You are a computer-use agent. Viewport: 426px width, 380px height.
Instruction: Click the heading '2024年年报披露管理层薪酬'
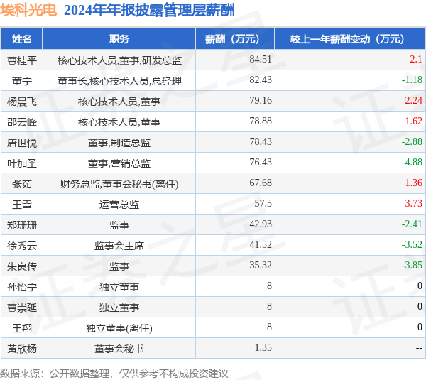(149, 11)
